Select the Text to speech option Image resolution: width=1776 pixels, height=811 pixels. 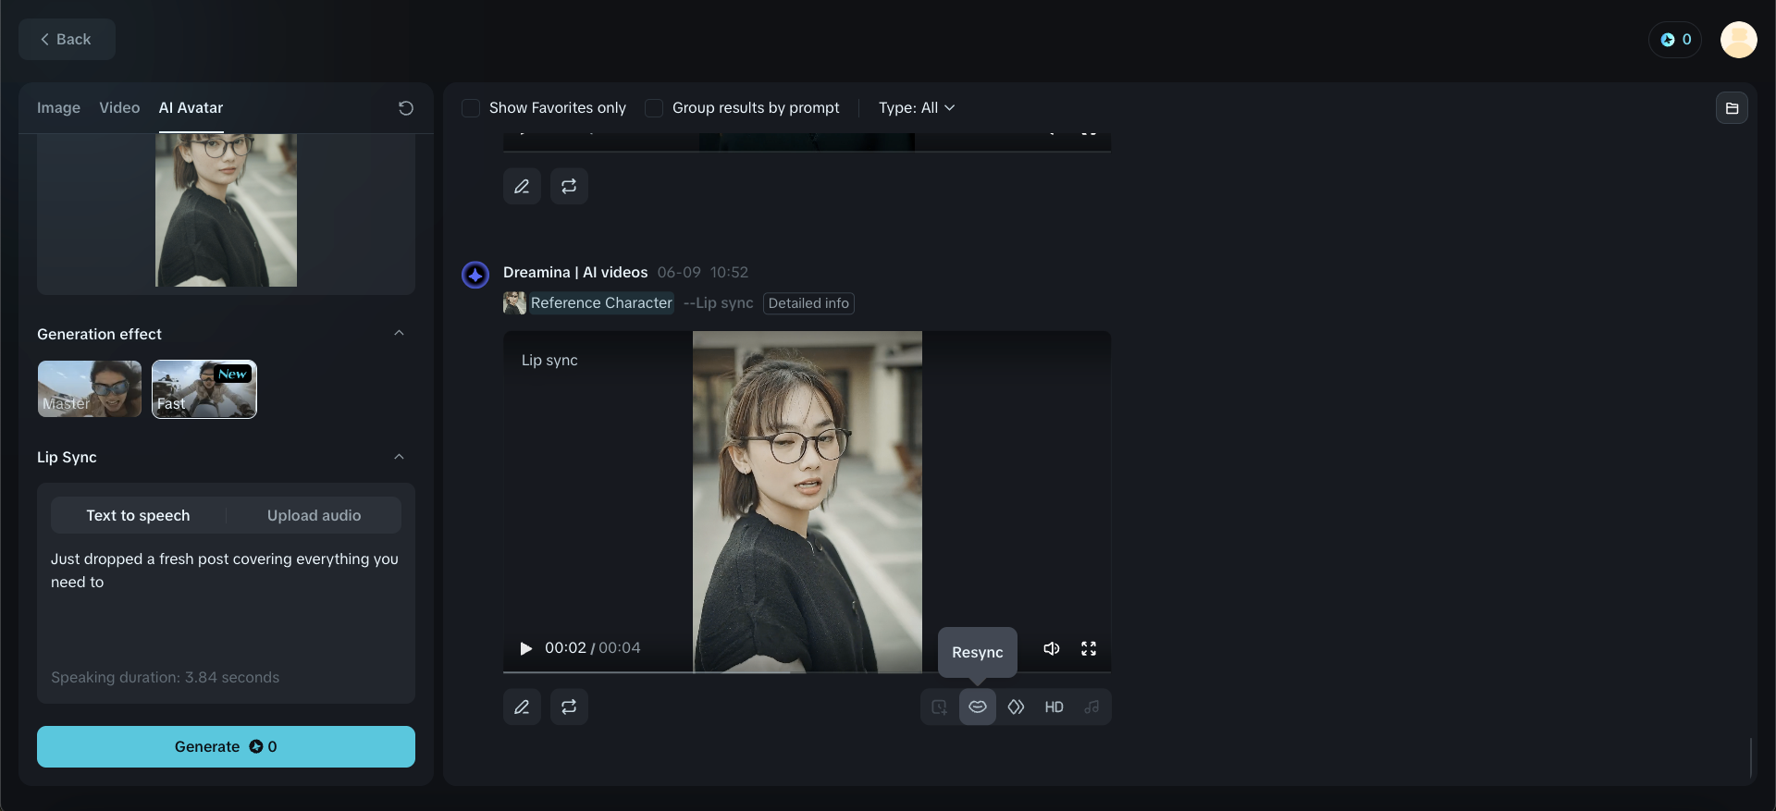138,515
